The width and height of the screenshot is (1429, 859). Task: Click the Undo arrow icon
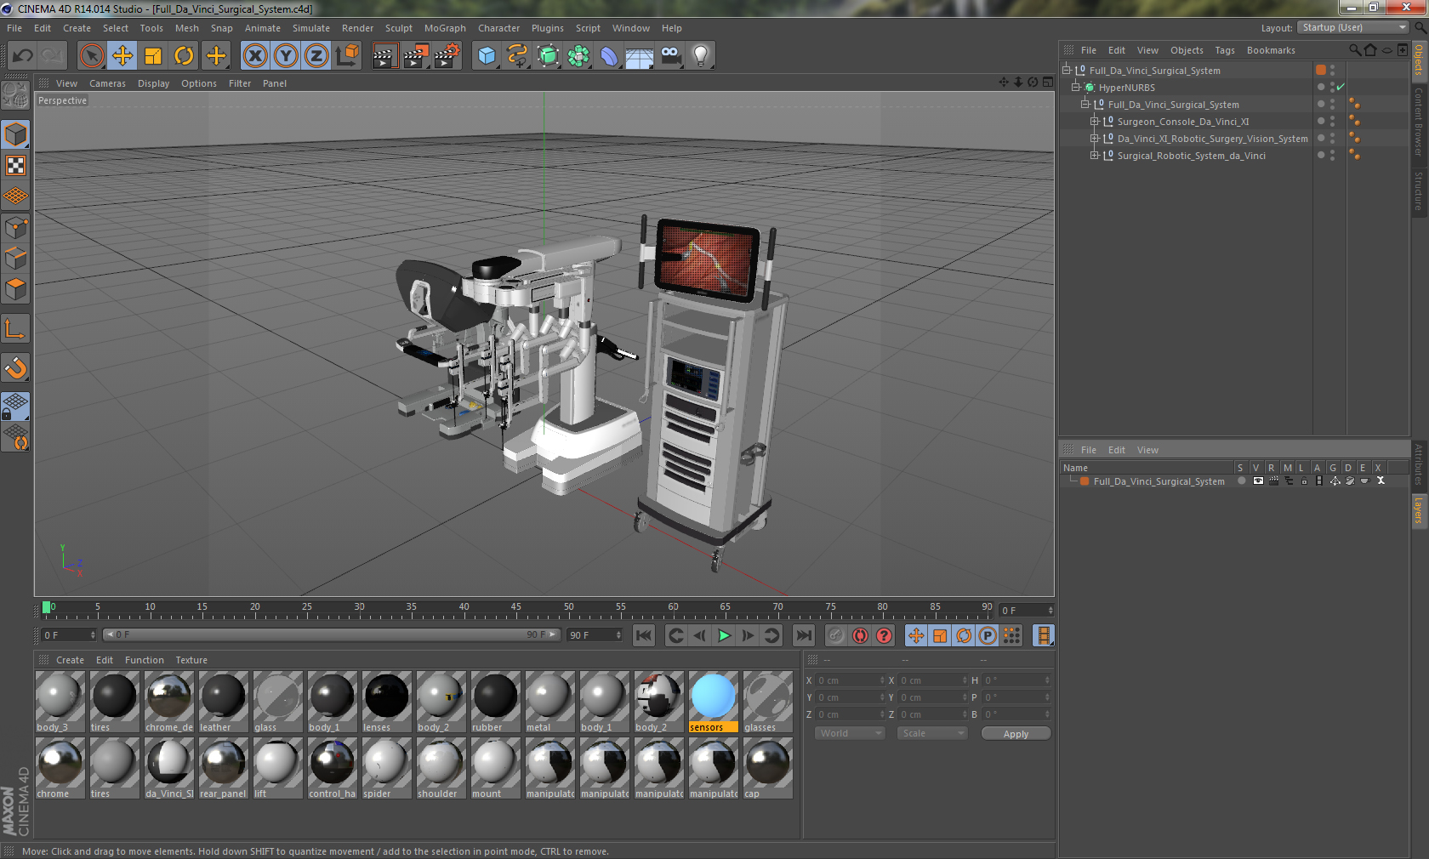pos(23,56)
